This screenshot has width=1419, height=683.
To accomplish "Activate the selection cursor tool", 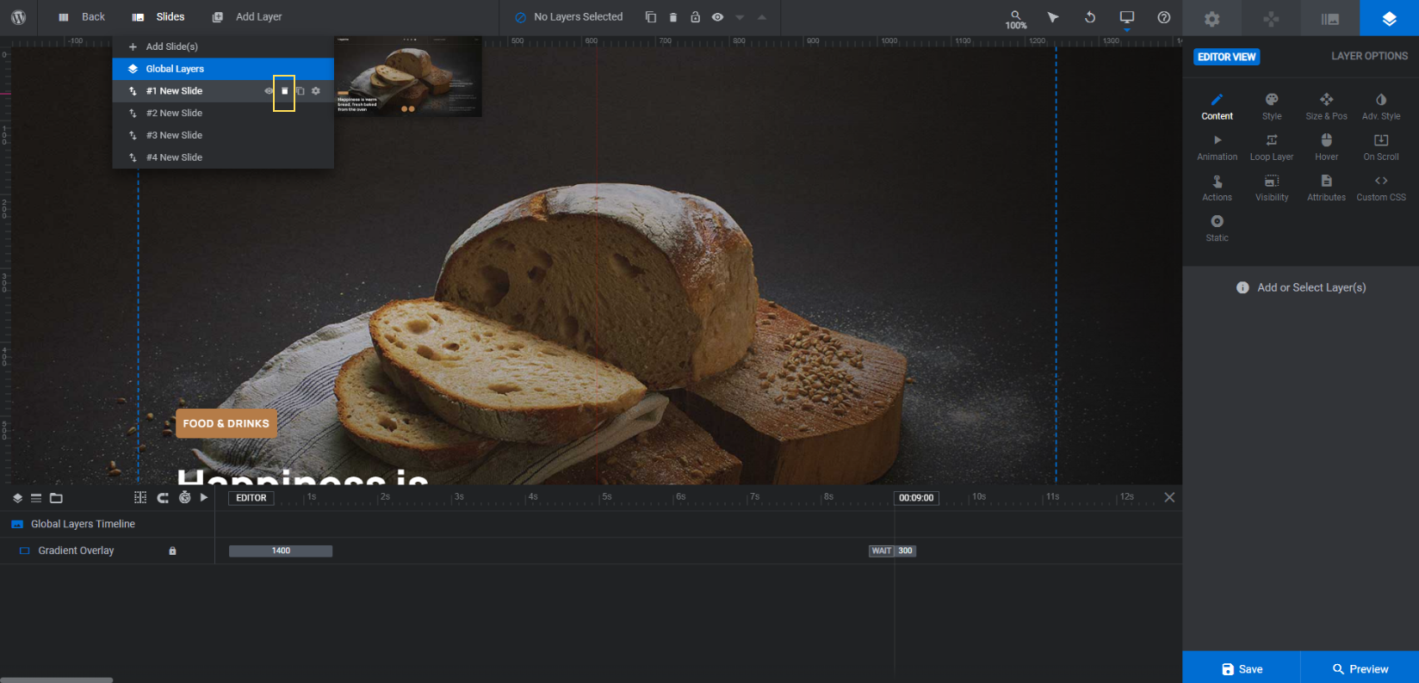I will click(1053, 17).
